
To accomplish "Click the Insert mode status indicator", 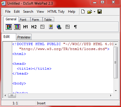I will pos(41,103).
